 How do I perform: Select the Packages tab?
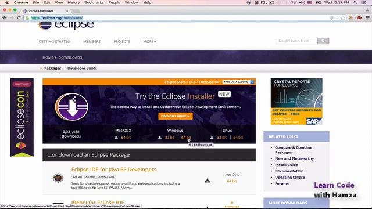click(53, 69)
